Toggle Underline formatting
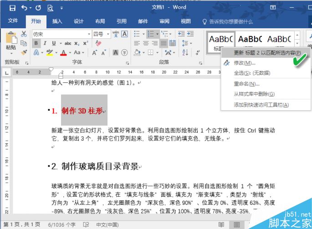312x229 pixels. [x=54, y=43]
